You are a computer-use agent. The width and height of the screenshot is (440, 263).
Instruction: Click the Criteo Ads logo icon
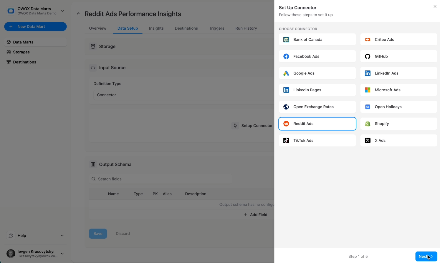[368, 40]
